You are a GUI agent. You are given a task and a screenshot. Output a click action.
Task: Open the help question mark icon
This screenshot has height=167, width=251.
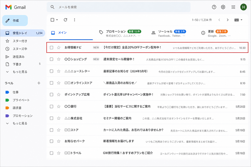[x=214, y=7]
